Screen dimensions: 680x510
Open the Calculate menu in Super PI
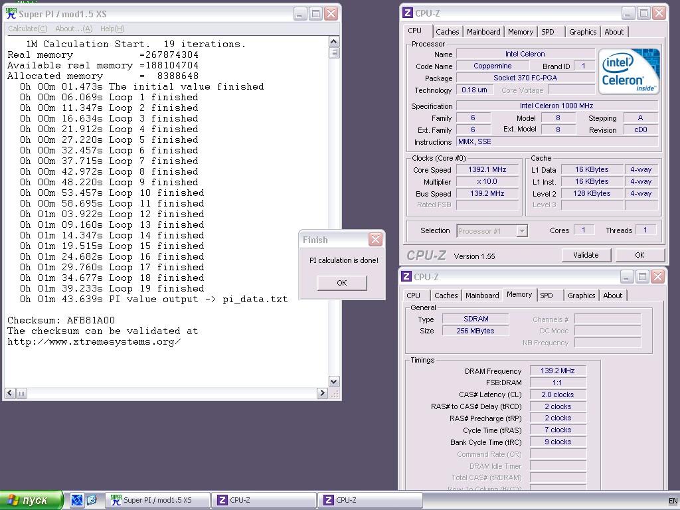(28, 29)
